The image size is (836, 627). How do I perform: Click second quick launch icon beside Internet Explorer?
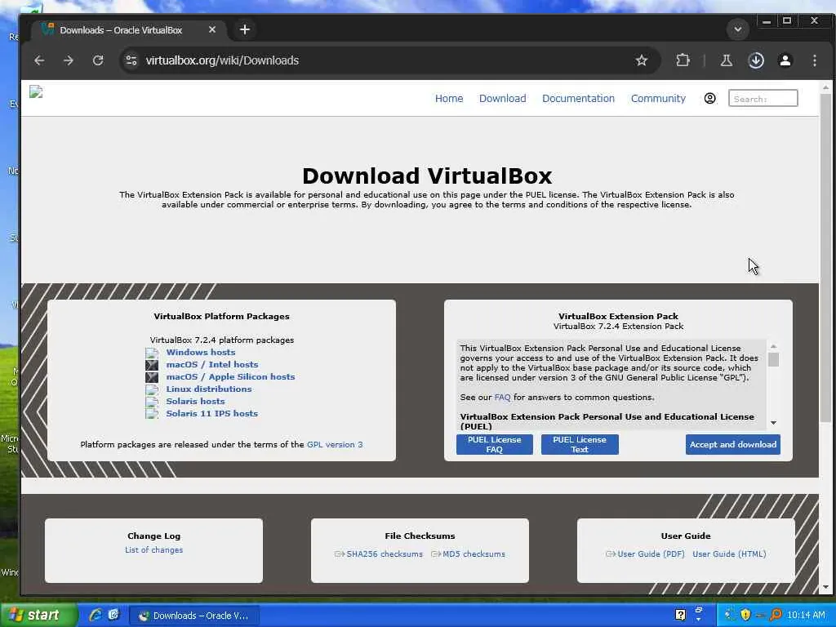113,616
